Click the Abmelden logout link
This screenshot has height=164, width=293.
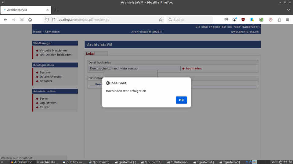tap(52, 32)
